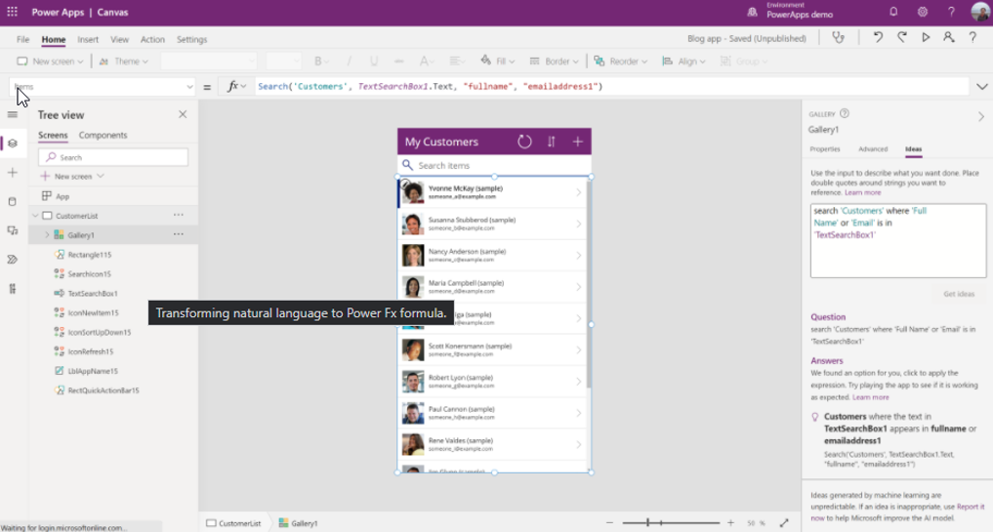993x532 pixels.
Task: Open the Border dropdown
Action: tap(555, 61)
